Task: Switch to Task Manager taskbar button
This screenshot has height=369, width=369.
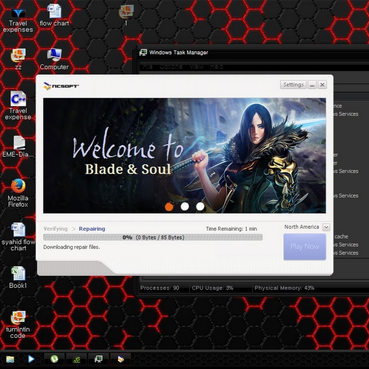Action: point(98,359)
